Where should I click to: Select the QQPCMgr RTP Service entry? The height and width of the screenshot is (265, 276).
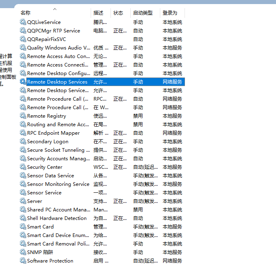pyautogui.click(x=53, y=31)
